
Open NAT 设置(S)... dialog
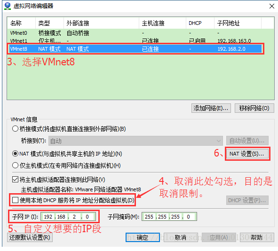[x=247, y=154]
